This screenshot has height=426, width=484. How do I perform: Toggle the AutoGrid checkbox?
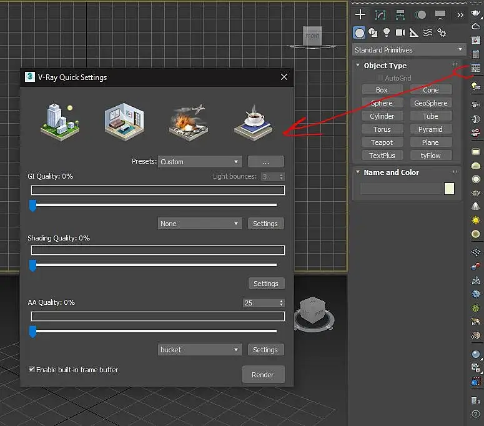point(380,78)
